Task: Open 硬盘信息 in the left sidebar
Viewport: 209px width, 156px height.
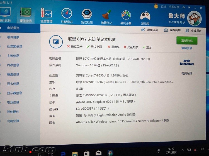Action: (13, 74)
